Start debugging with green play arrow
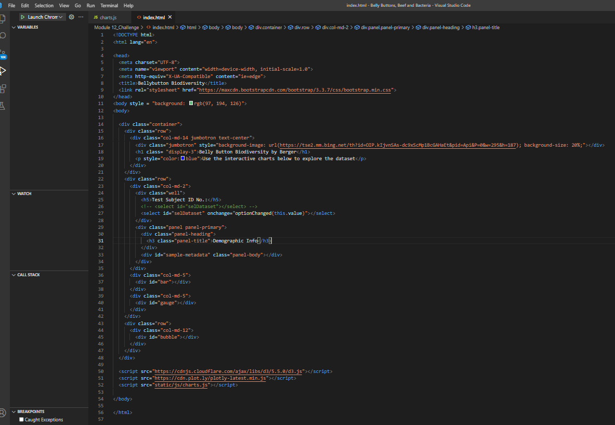The image size is (615, 425). click(23, 17)
